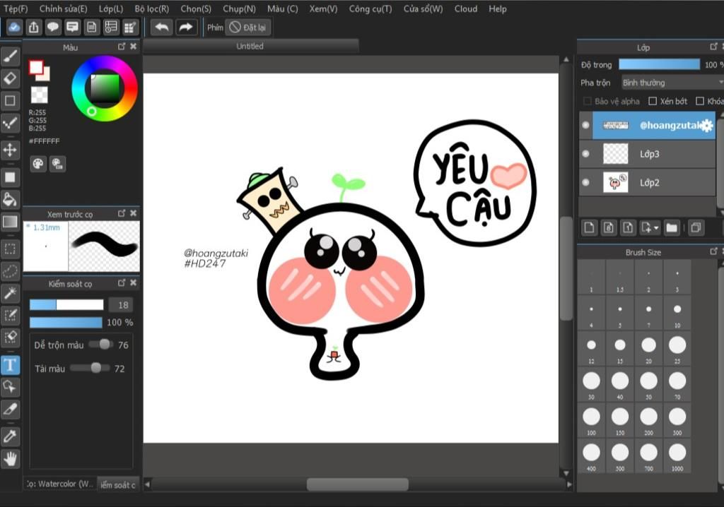
Task: Select the Hand pan tool
Action: (10, 458)
